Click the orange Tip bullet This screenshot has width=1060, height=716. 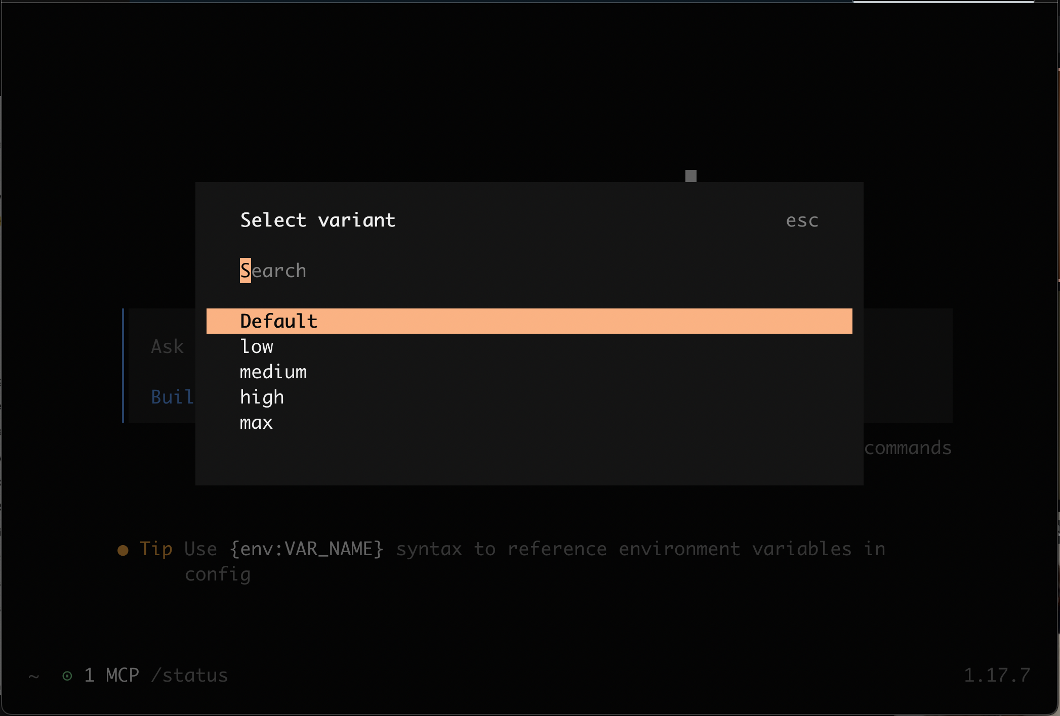click(123, 550)
